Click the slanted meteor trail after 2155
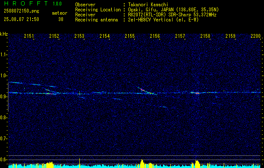Viewport: 264px width, 168px height. click(147, 91)
